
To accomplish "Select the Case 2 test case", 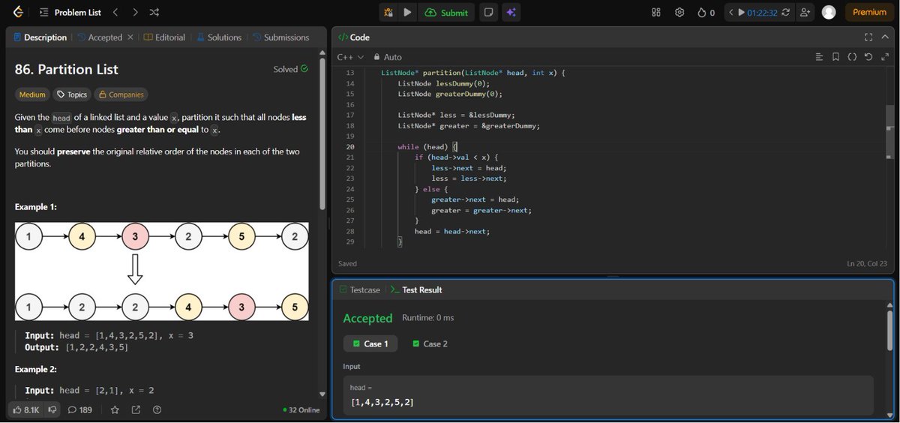I will 430,343.
